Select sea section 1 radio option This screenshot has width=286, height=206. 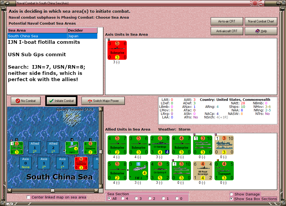click(163, 198)
